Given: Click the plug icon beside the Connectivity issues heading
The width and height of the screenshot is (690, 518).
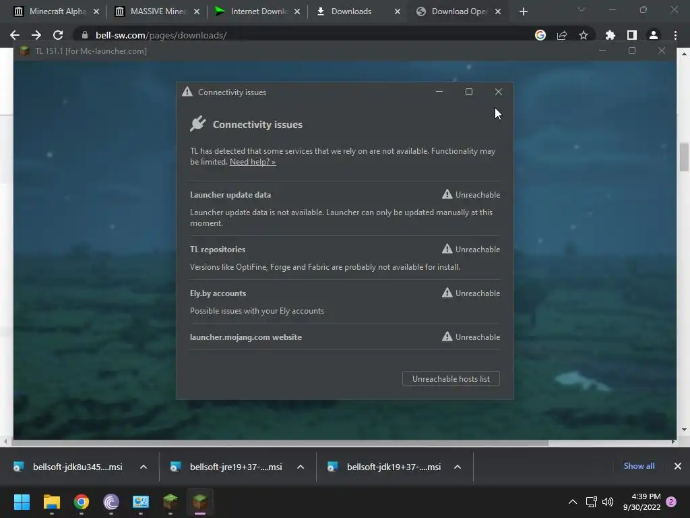Looking at the screenshot, I should (x=198, y=124).
